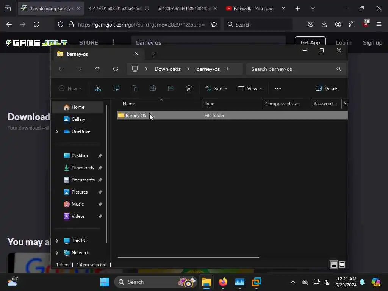Image resolution: width=388 pixels, height=291 pixels.
Task: Open the Firefox account icon
Action: (x=338, y=24)
